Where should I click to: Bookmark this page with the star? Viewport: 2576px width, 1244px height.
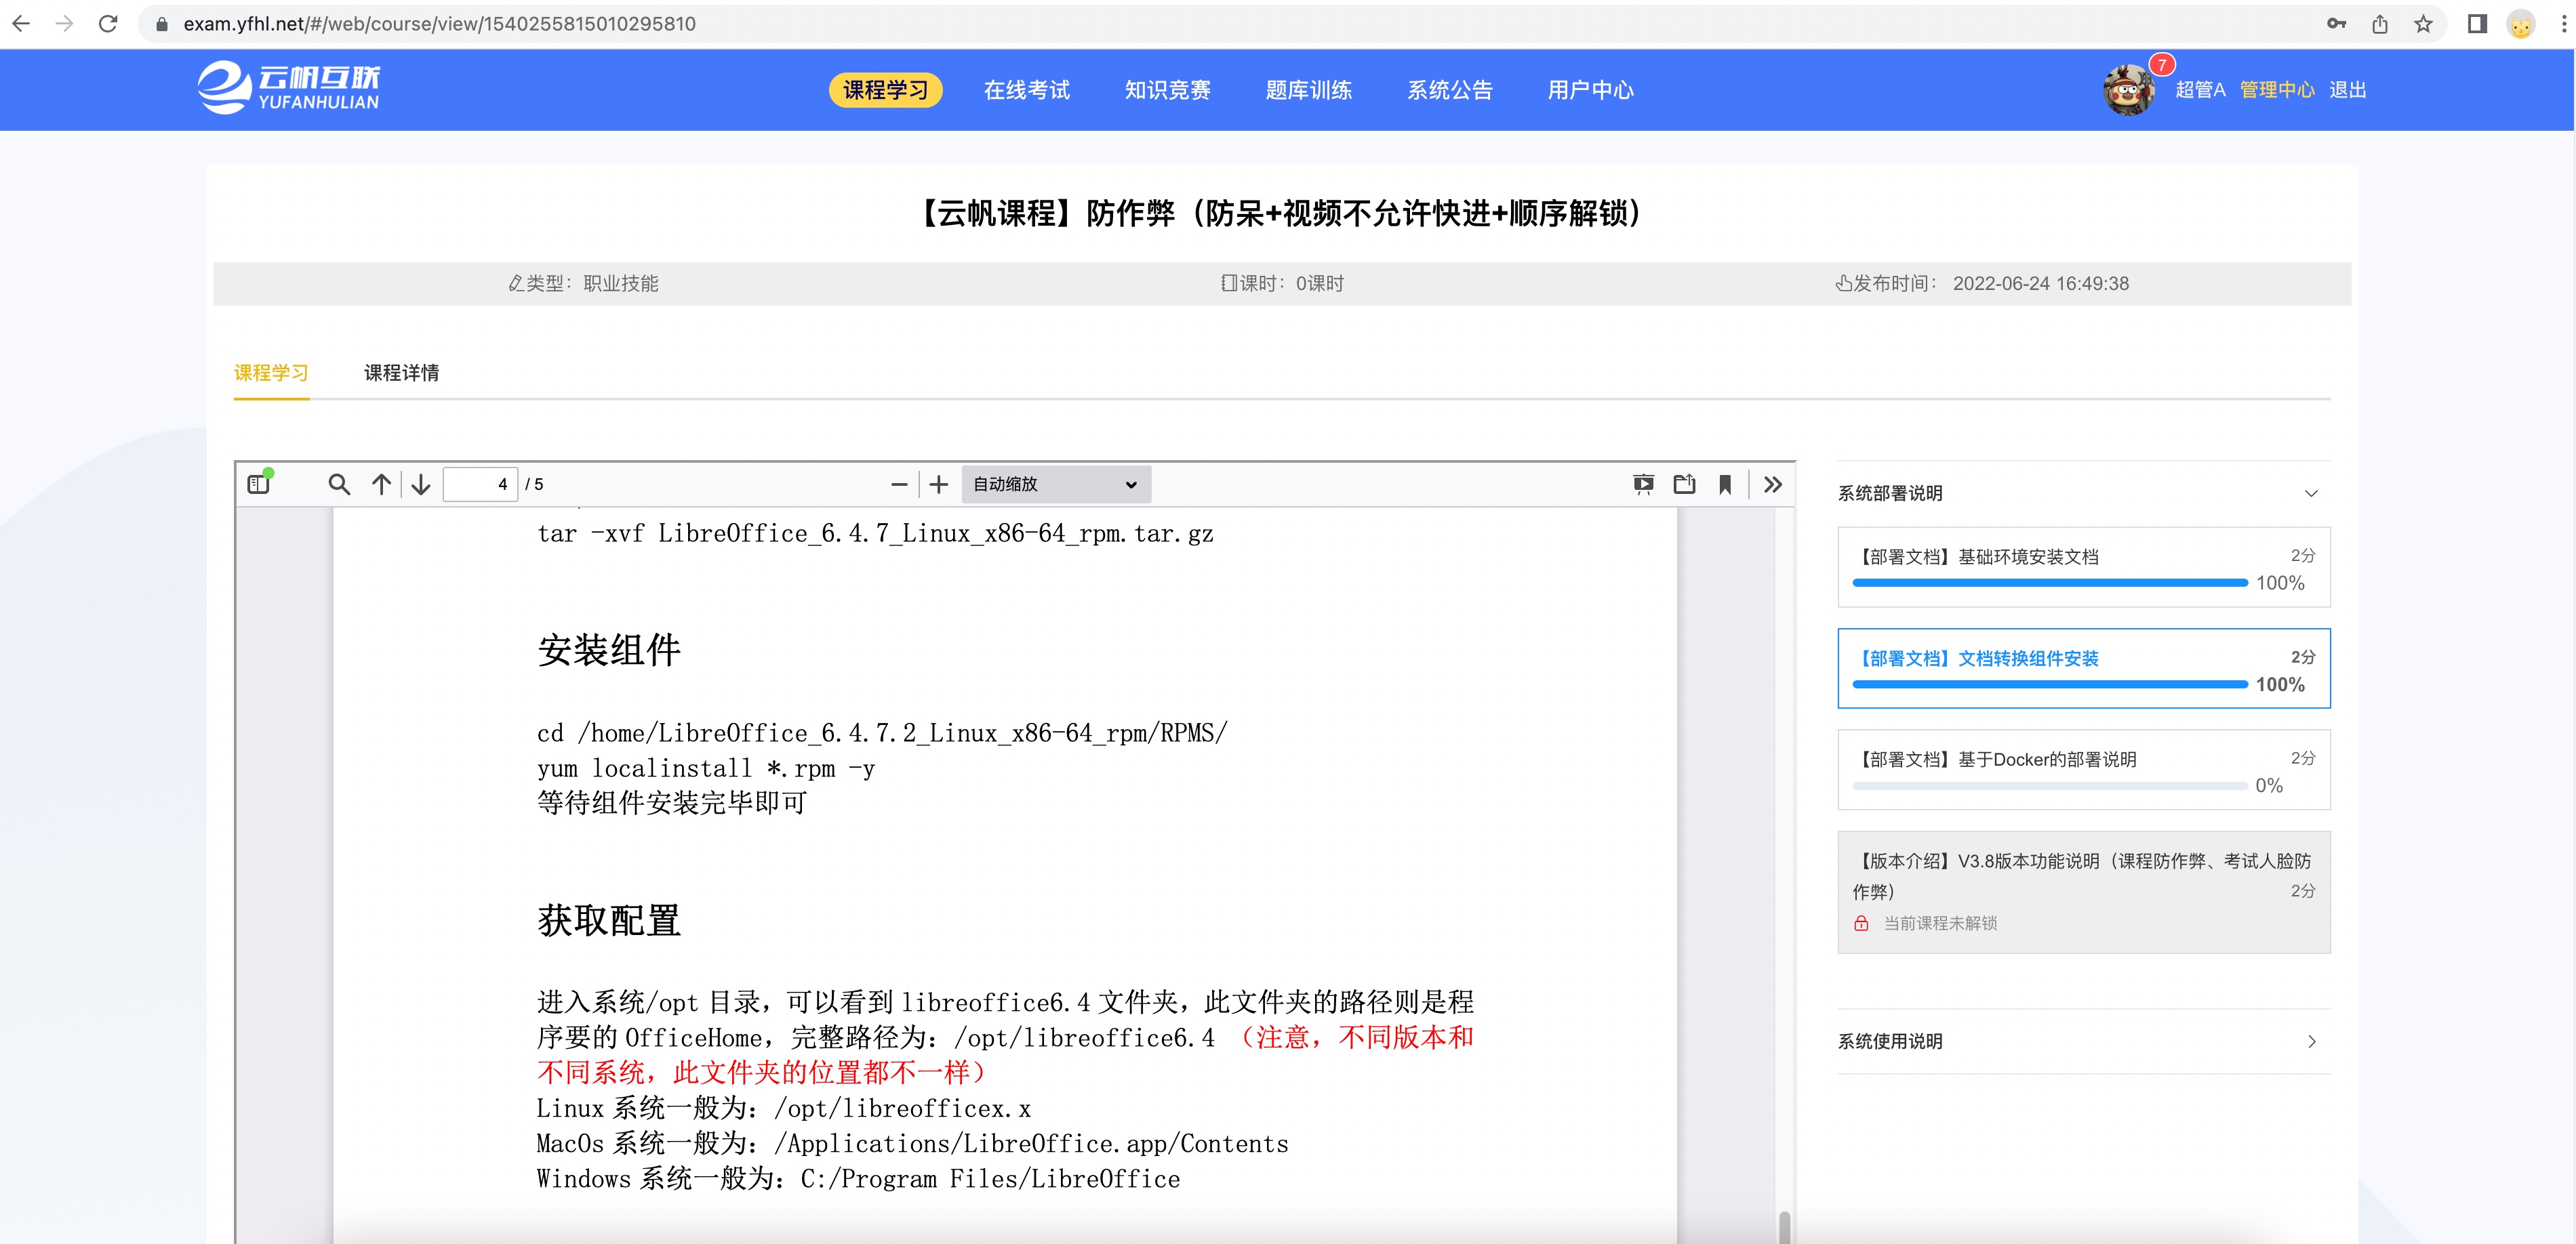pos(2423,23)
